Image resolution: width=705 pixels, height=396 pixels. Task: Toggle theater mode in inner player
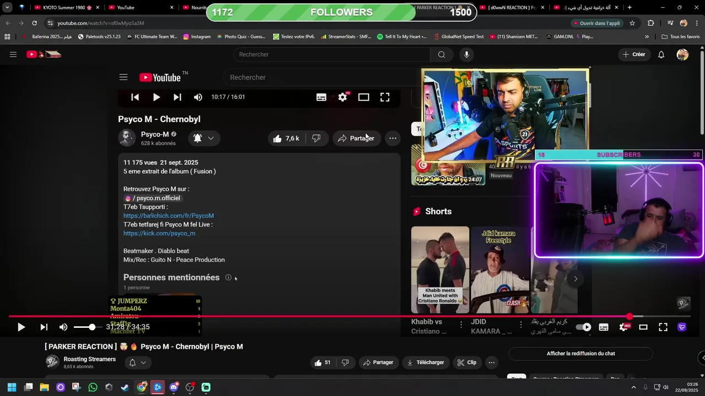tap(364, 97)
